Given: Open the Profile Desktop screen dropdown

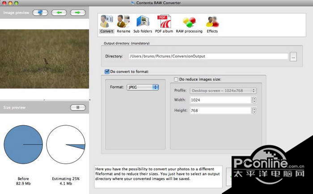Looking at the screenshot, I should point(223,91).
